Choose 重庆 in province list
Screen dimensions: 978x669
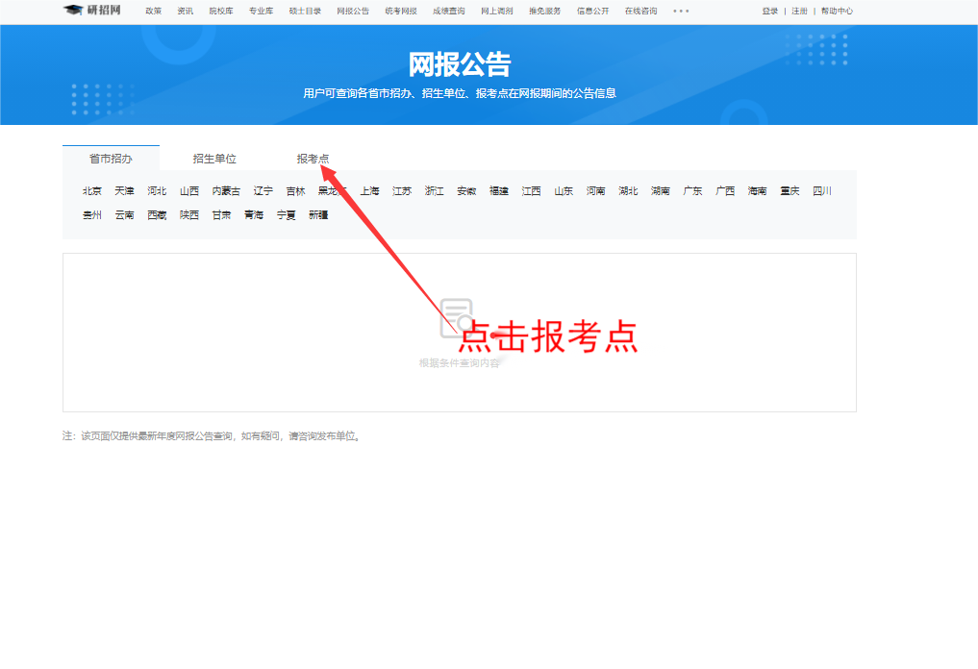tap(790, 190)
